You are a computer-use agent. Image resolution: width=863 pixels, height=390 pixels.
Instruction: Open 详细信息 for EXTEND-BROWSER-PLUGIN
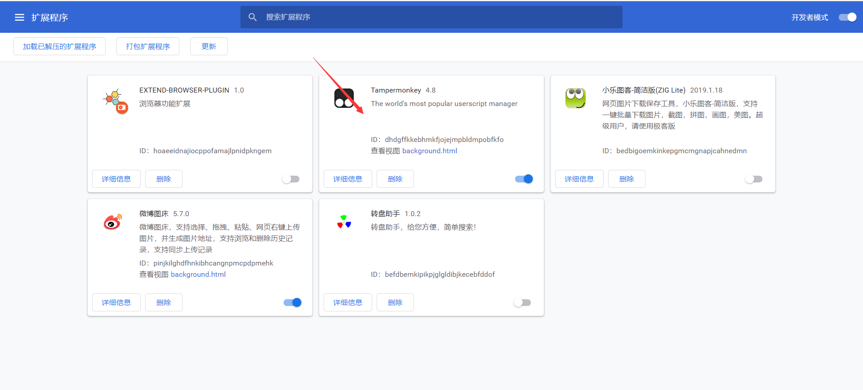116,179
